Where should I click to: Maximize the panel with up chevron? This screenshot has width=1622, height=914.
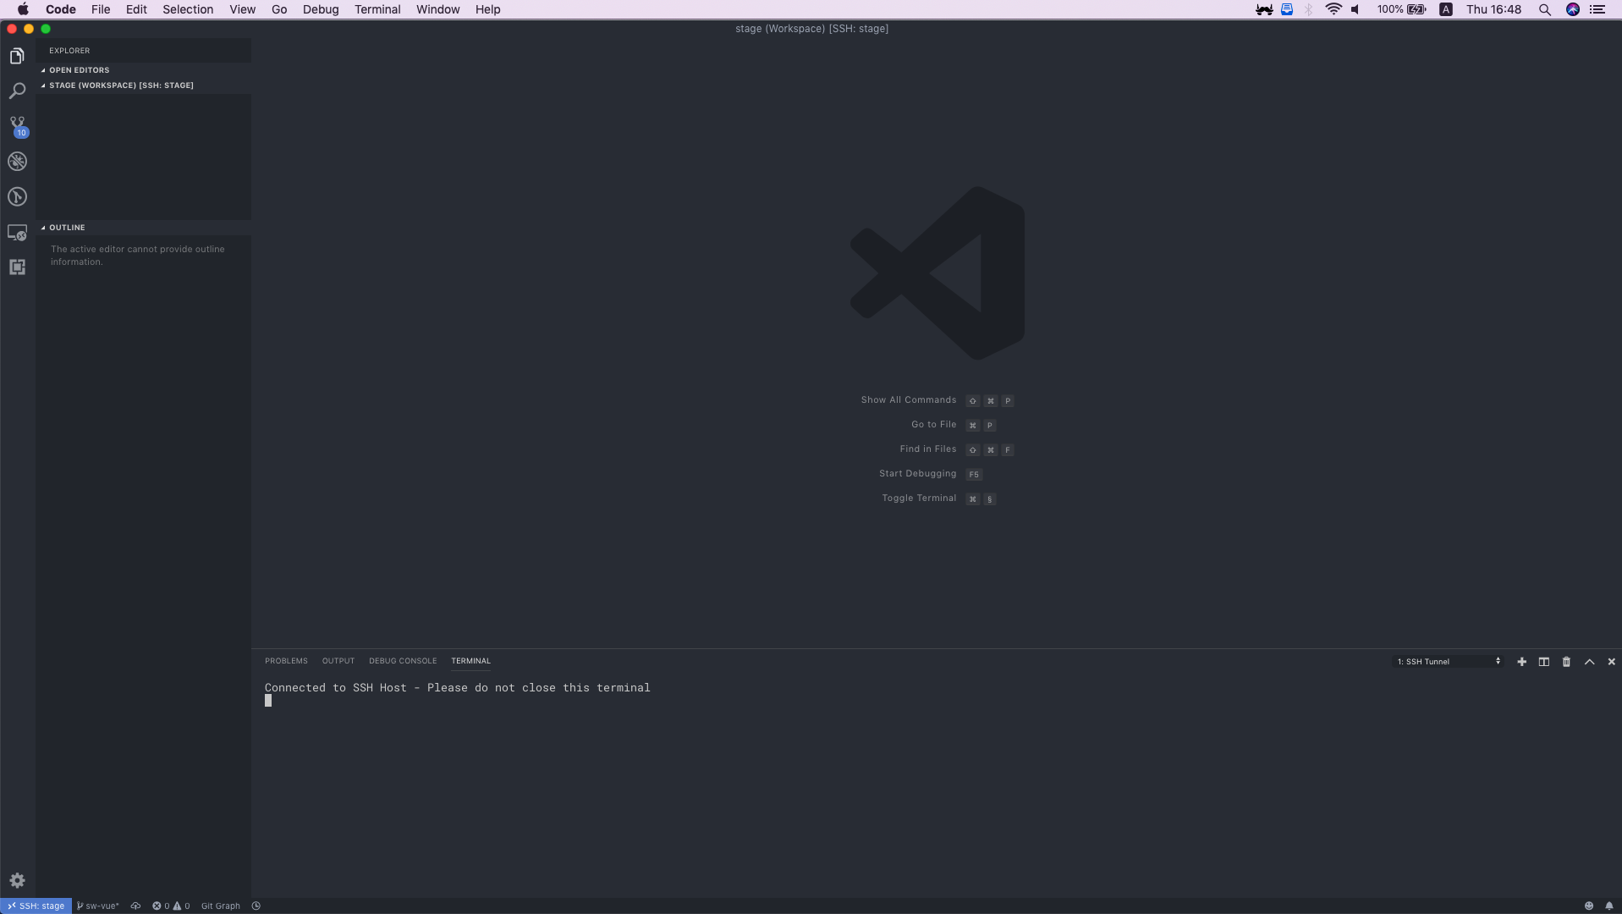(x=1589, y=662)
